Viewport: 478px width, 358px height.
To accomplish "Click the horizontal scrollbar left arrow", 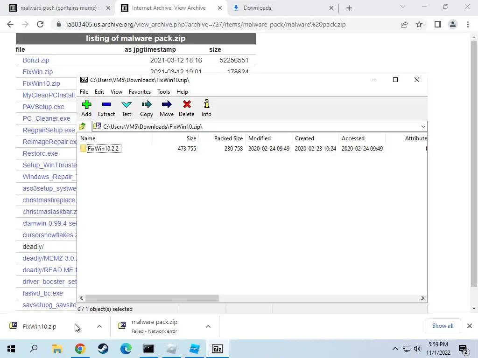I will [x=81, y=298].
